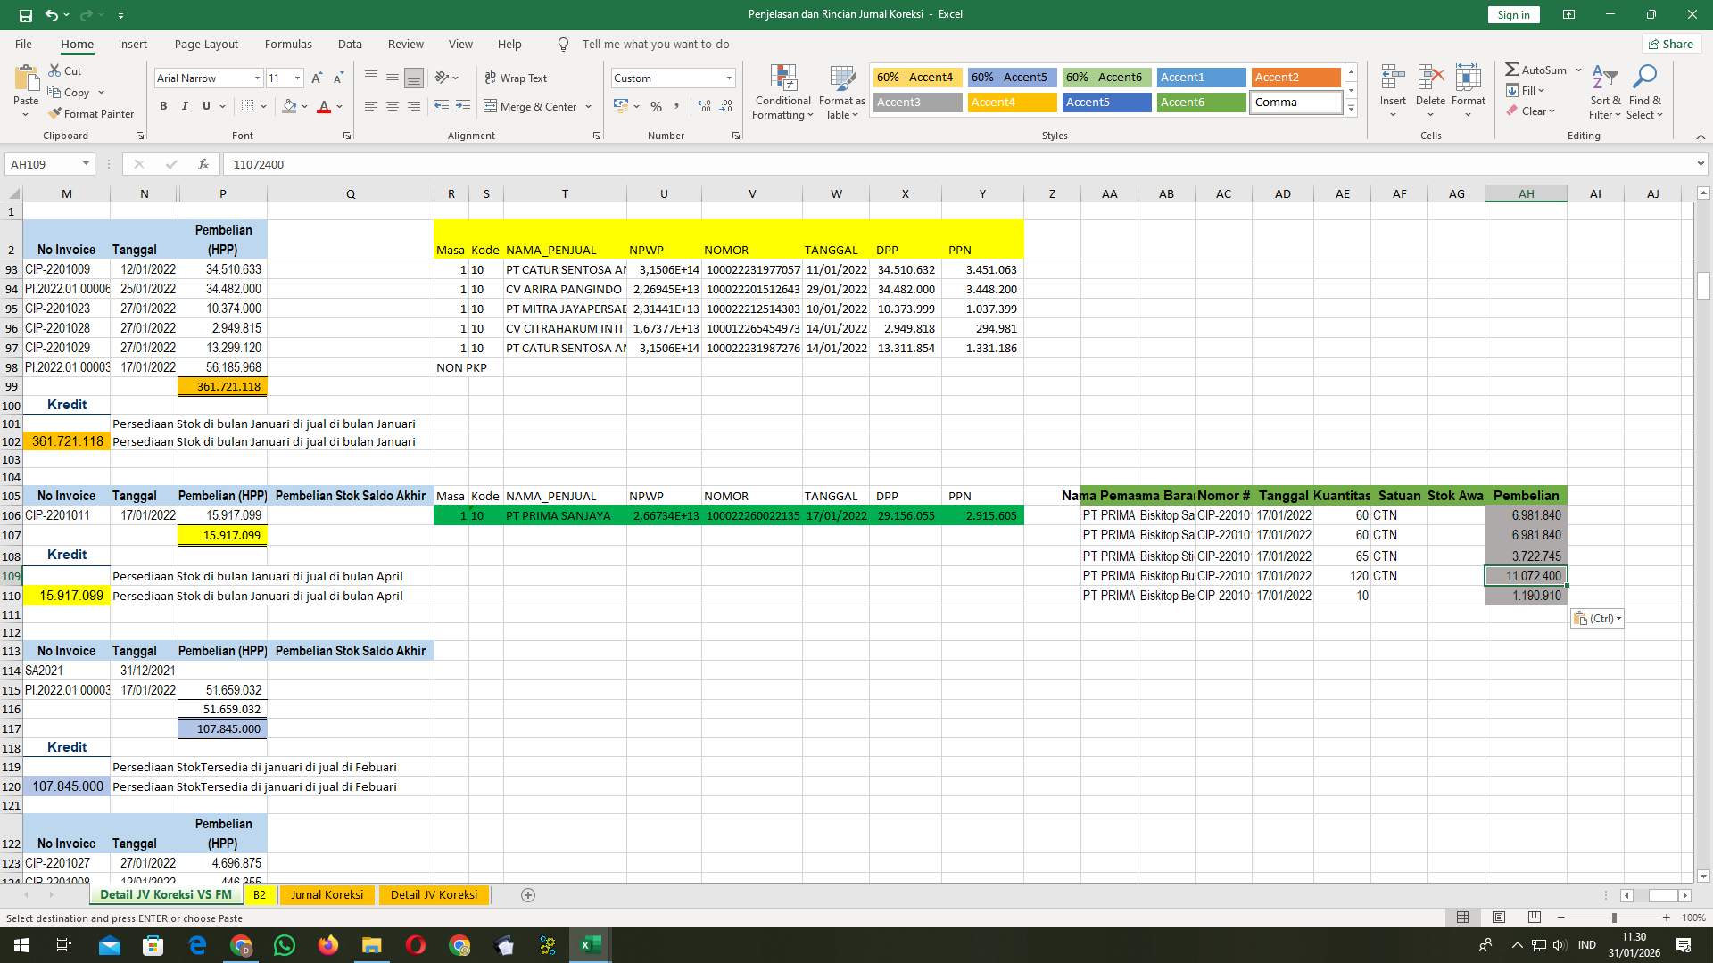This screenshot has height=963, width=1713.
Task: Toggle italic formatting
Action: point(185,106)
